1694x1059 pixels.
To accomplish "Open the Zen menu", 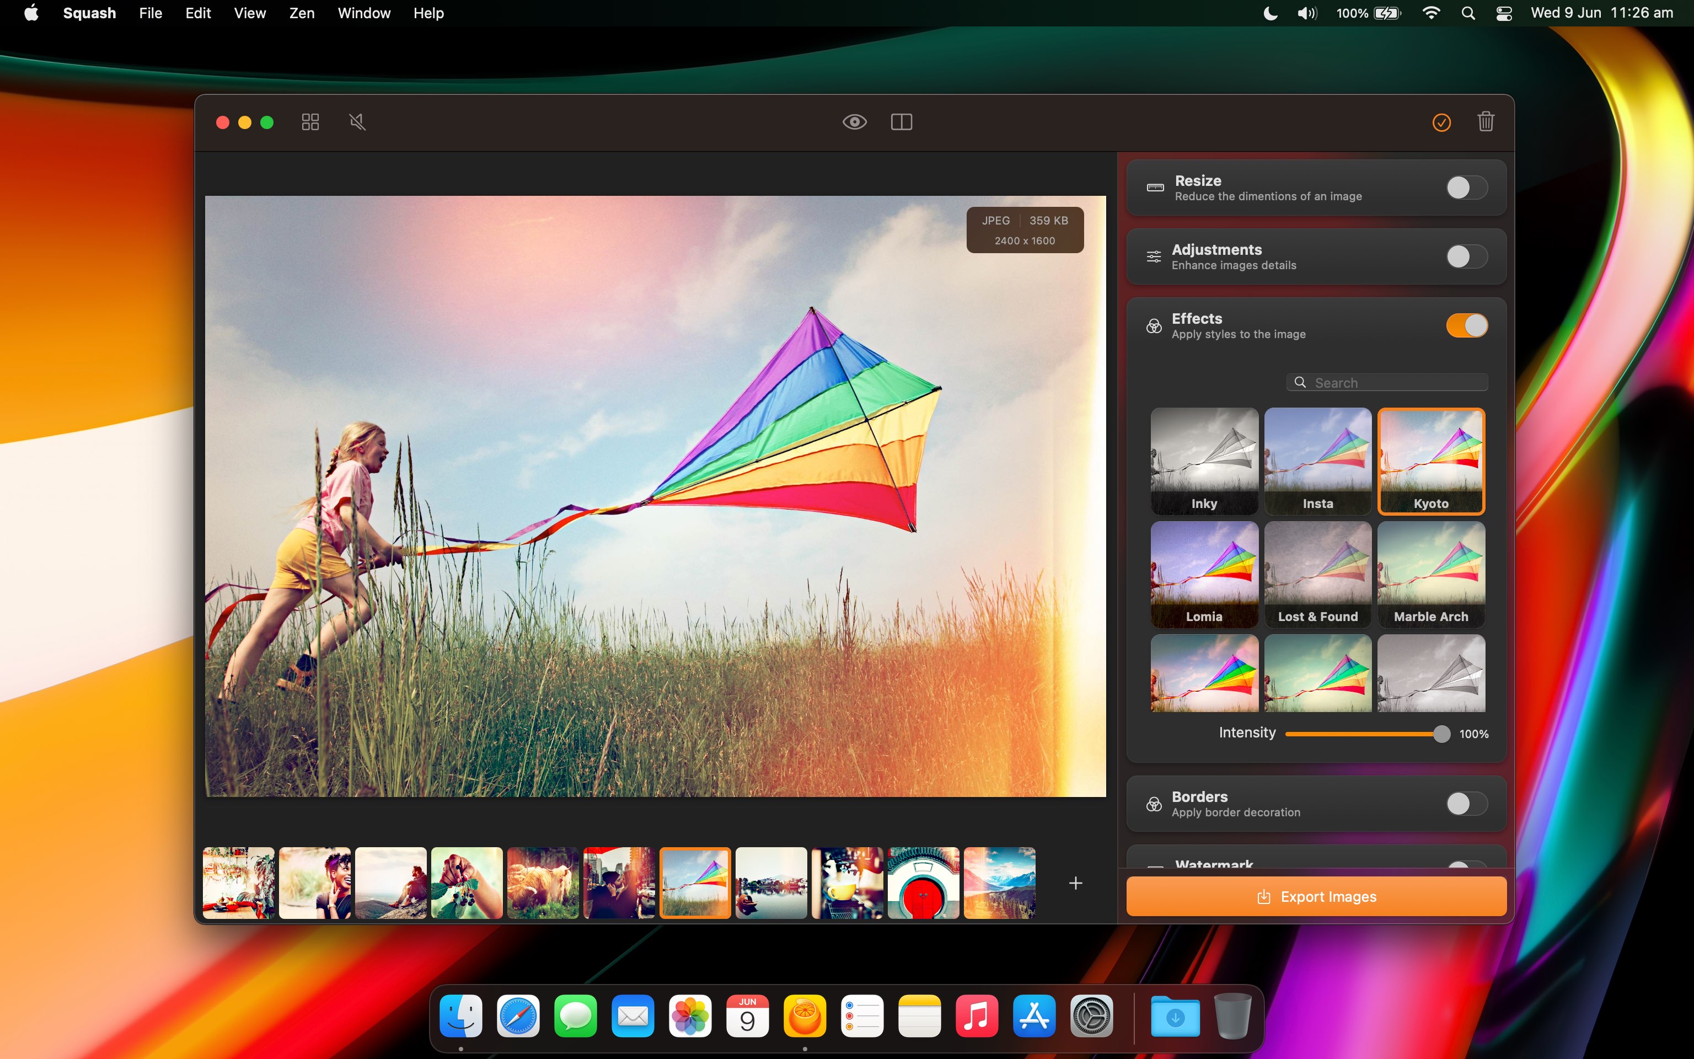I will tap(302, 13).
